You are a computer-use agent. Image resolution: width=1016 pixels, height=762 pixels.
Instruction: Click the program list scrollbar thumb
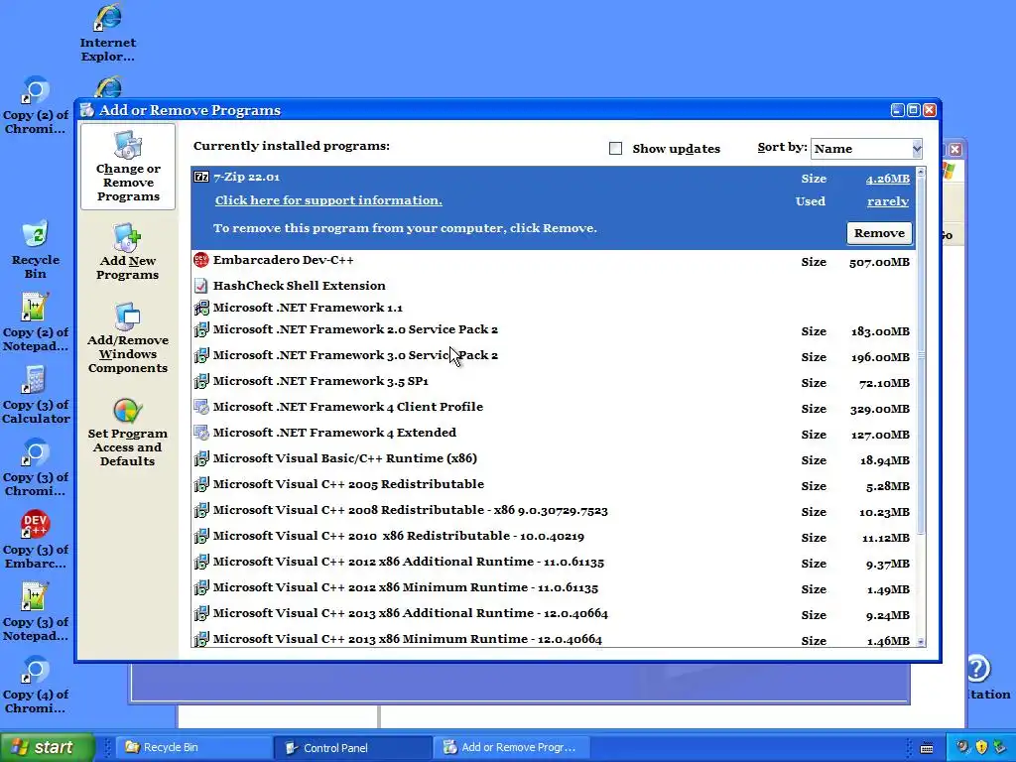pos(921,355)
